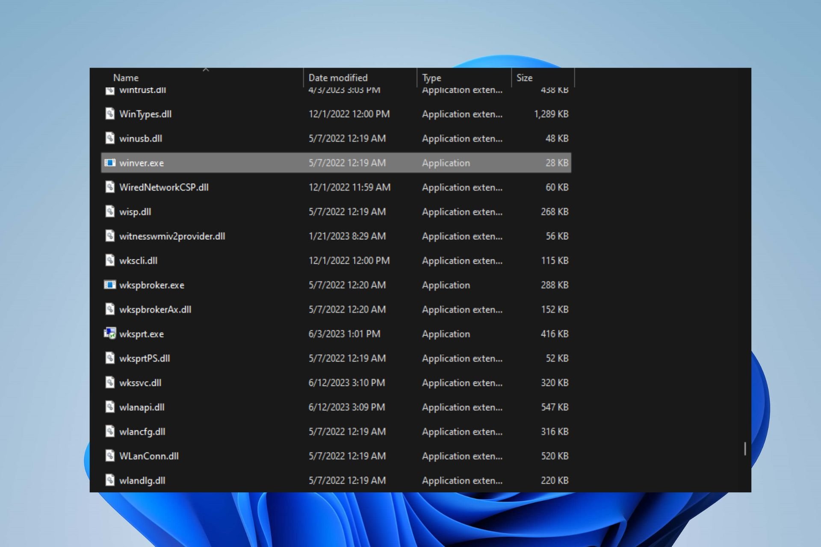
Task: Click the WinTypes.dll file icon
Action: pos(110,114)
